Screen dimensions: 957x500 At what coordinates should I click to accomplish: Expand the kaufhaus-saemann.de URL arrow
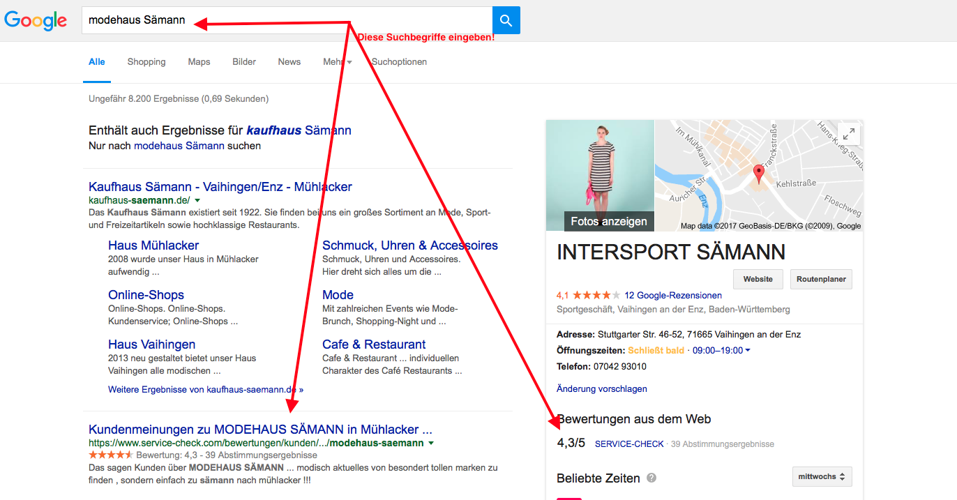pos(197,201)
